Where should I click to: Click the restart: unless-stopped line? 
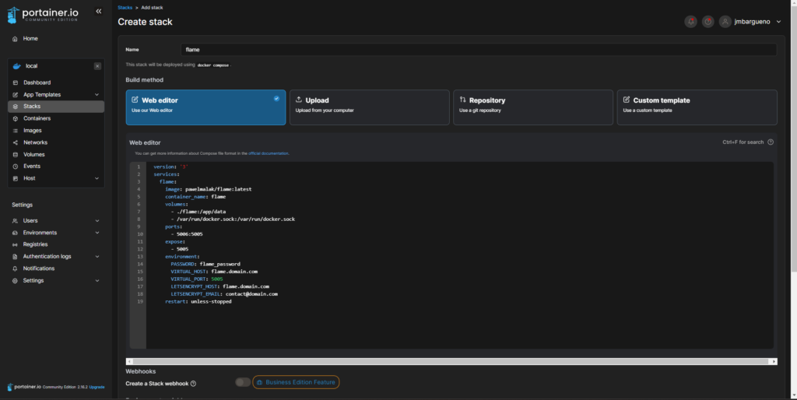tap(198, 301)
